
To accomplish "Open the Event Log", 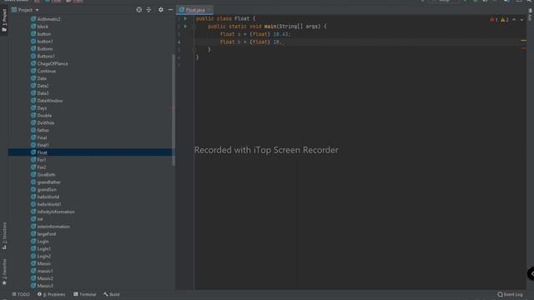I will [x=510, y=294].
